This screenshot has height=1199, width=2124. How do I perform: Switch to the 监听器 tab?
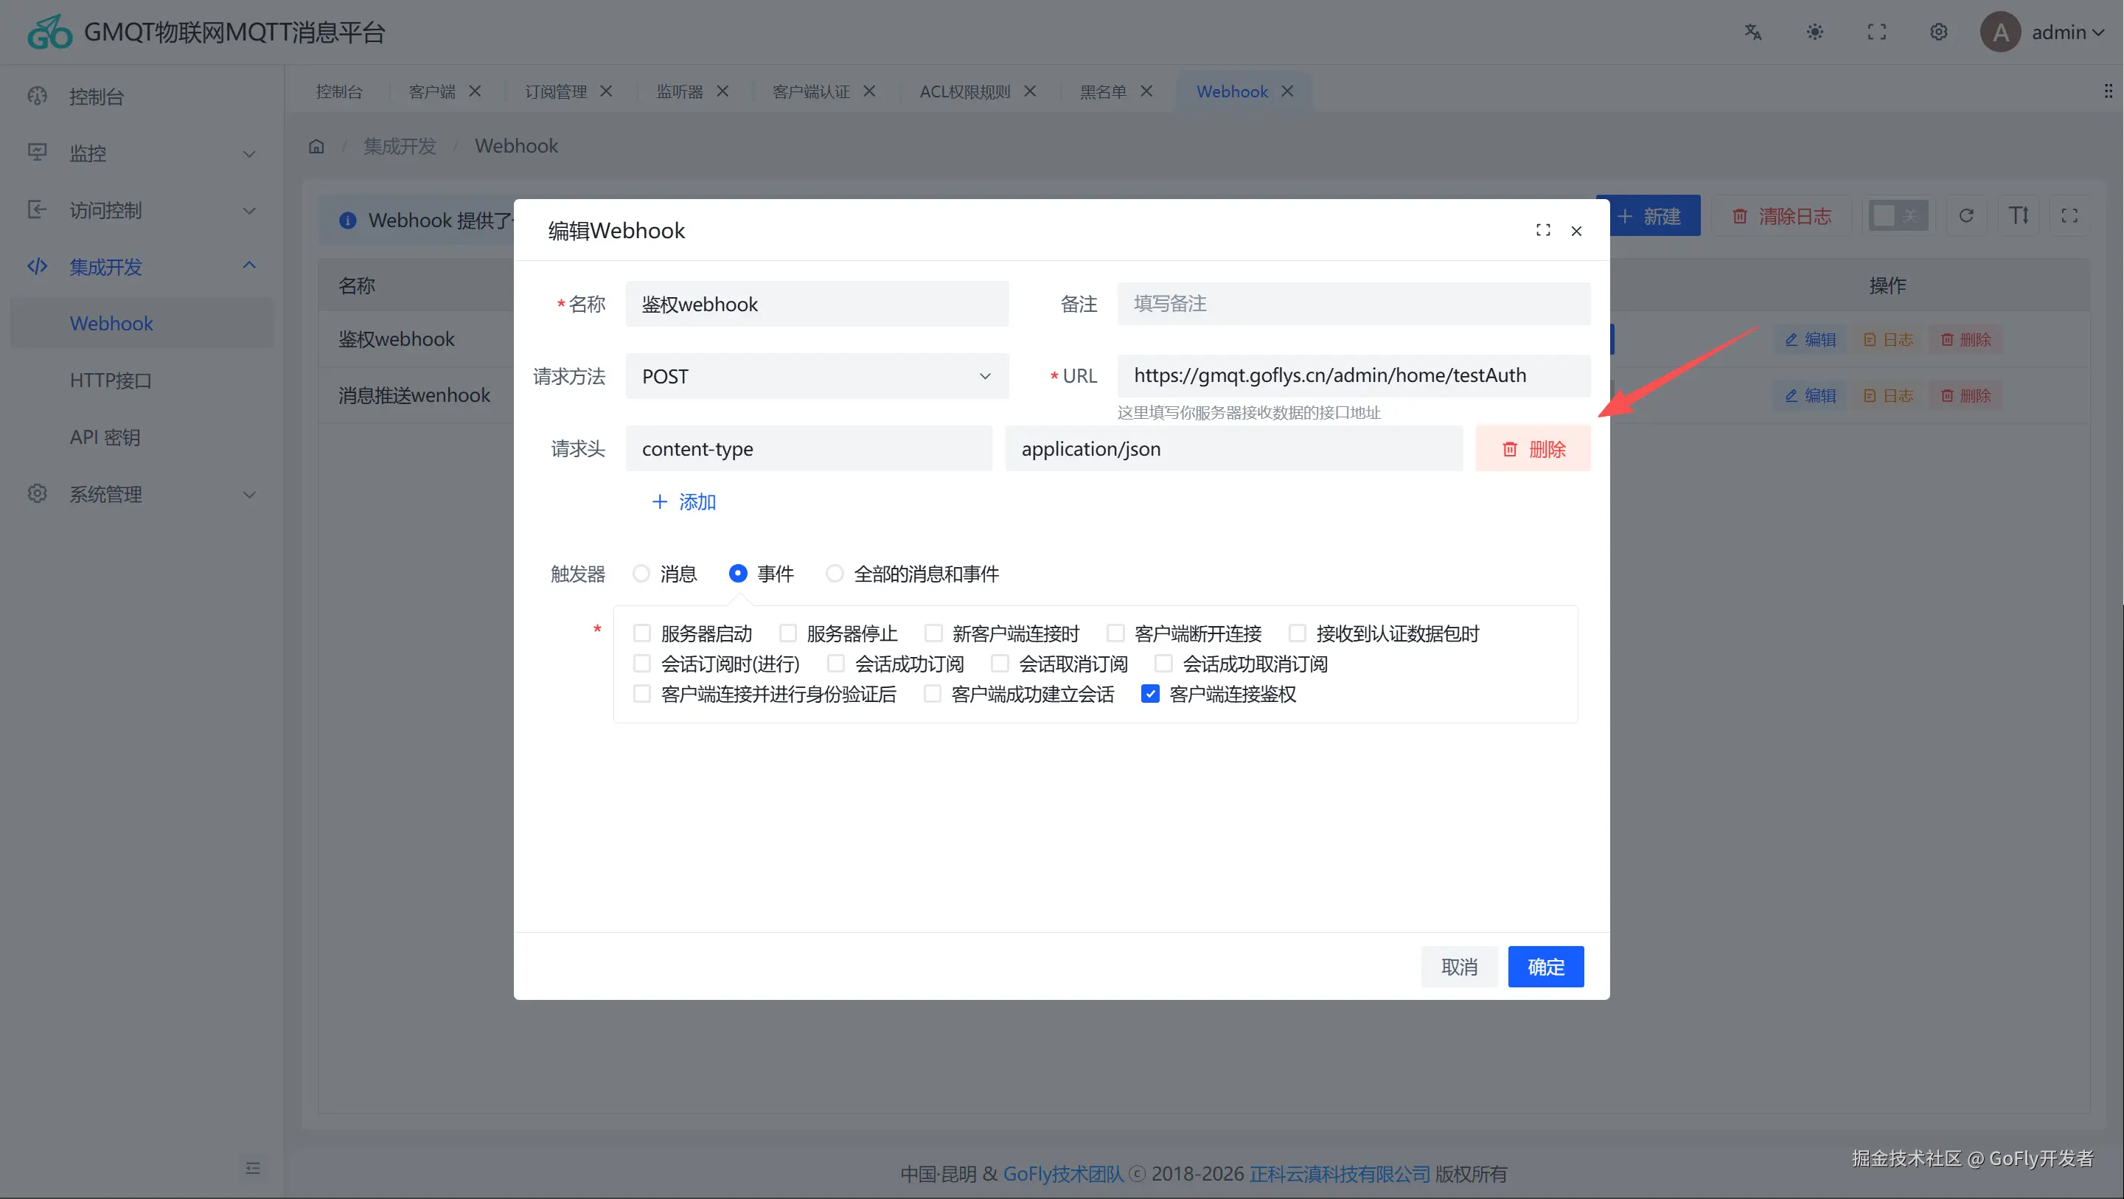(x=680, y=91)
